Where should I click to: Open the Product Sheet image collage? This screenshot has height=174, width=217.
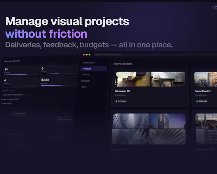point(149,129)
